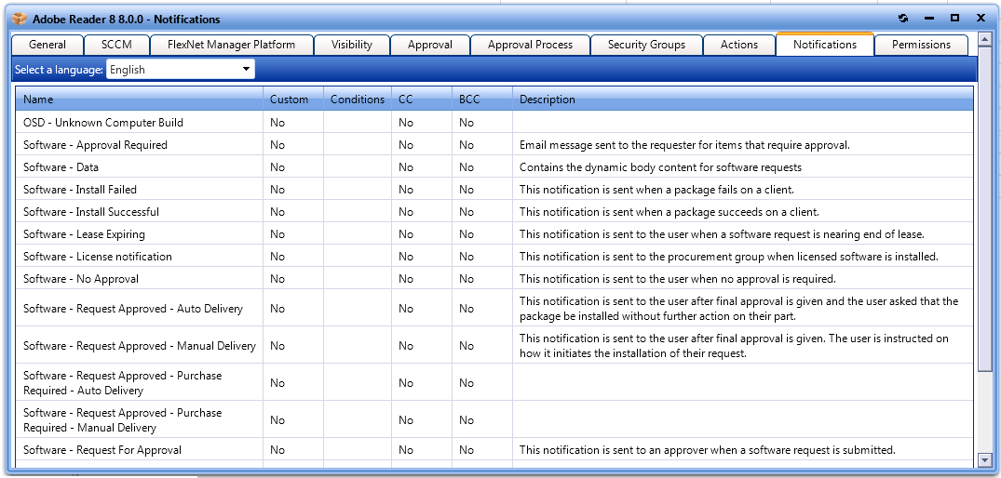
Task: Click the 'Select a language:' label
Action: click(59, 70)
